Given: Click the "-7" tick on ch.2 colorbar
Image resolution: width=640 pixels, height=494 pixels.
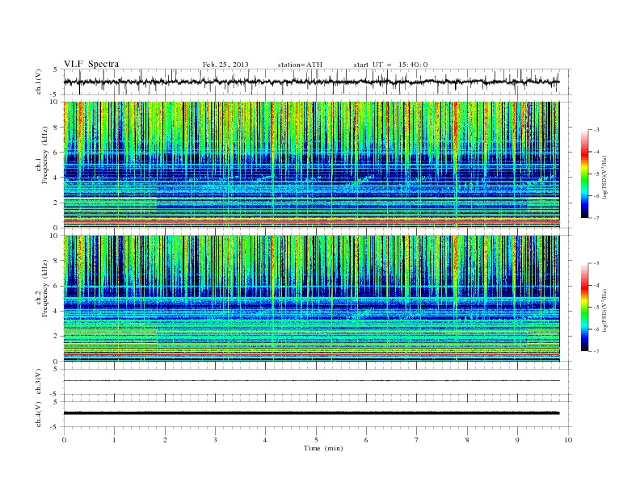Looking at the screenshot, I should click(x=596, y=351).
